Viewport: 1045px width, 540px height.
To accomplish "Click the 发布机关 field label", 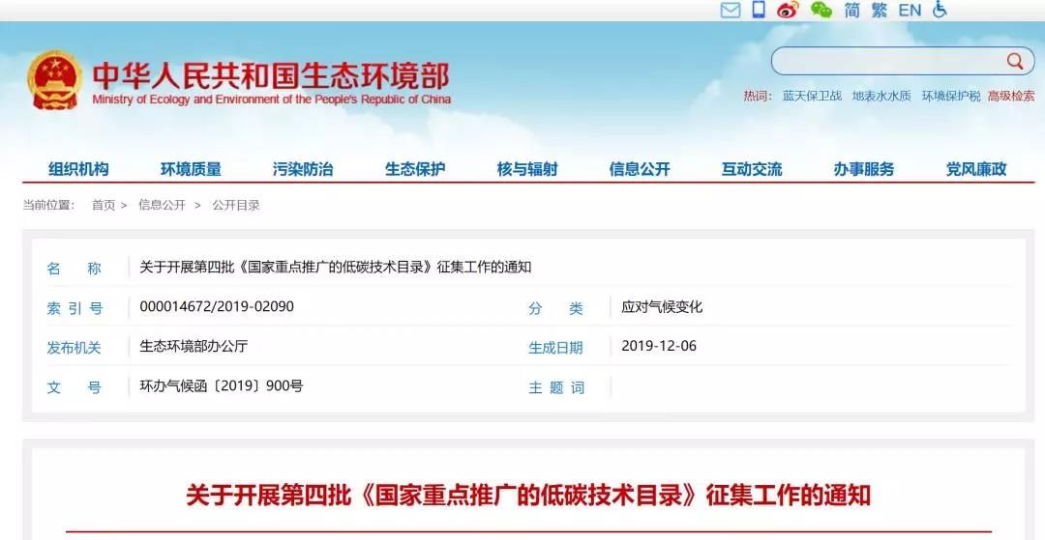I will 74,348.
